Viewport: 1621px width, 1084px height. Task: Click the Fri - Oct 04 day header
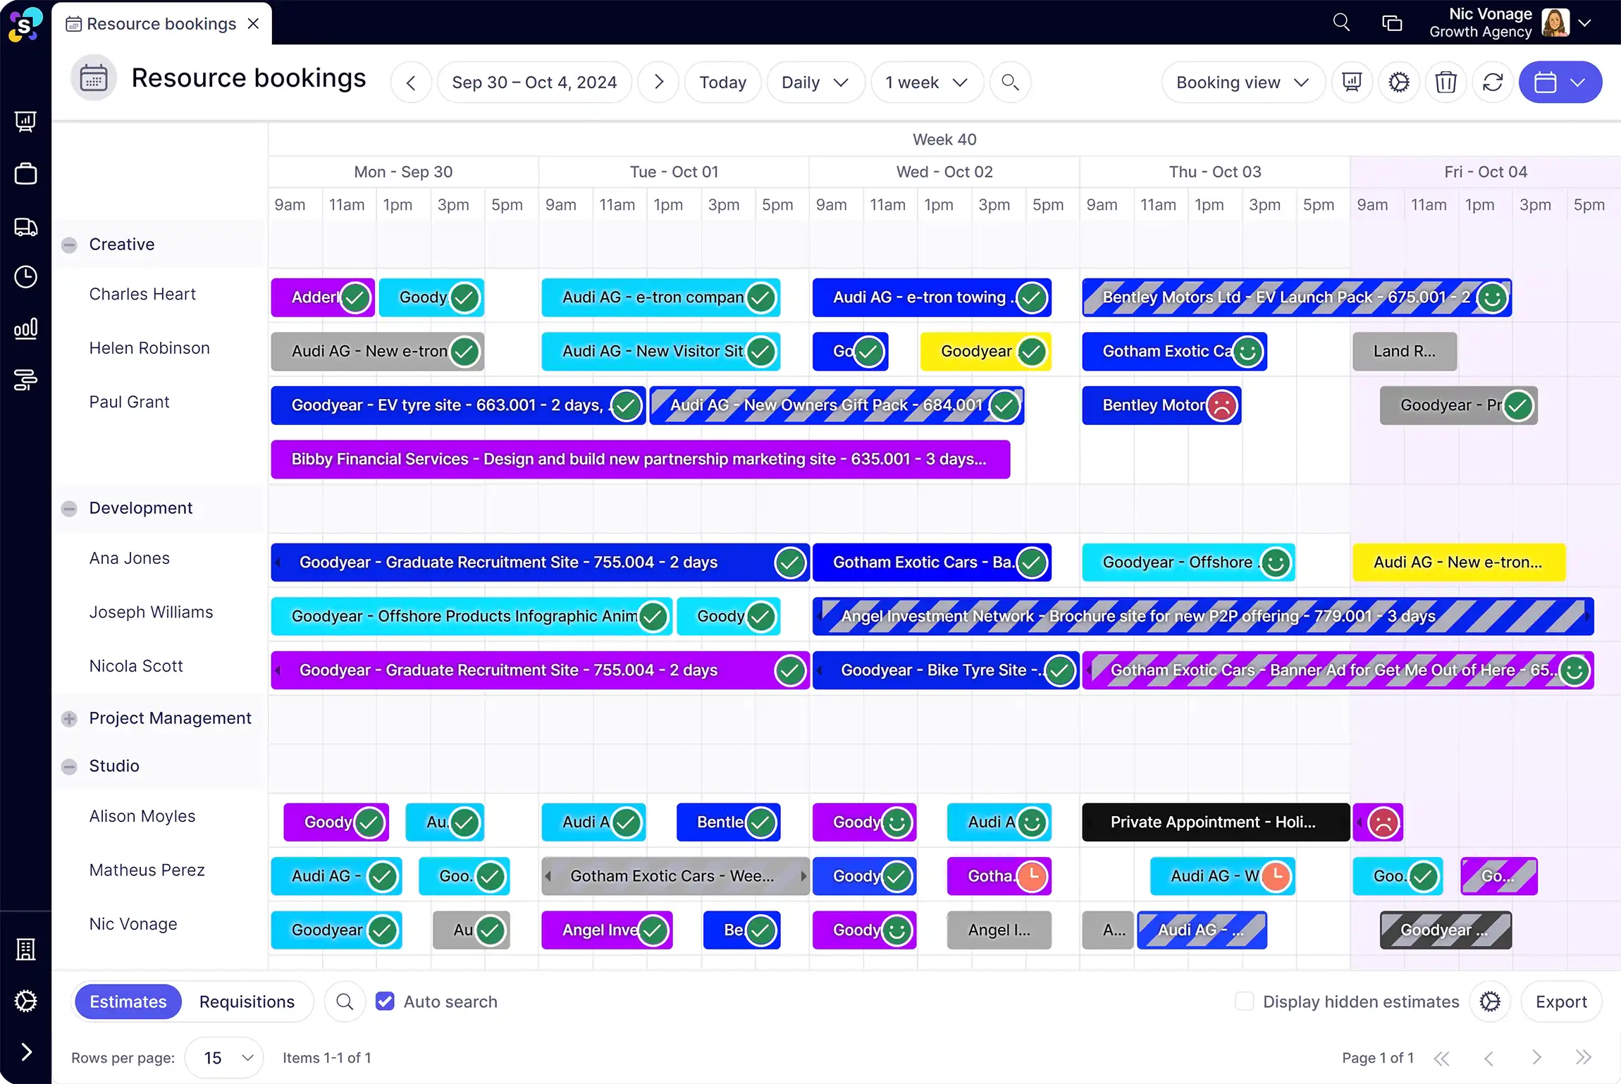click(x=1486, y=172)
